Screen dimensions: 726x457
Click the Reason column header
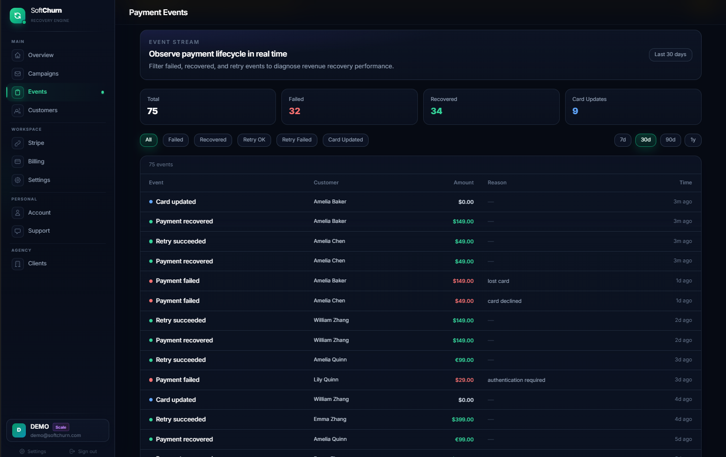point(497,183)
